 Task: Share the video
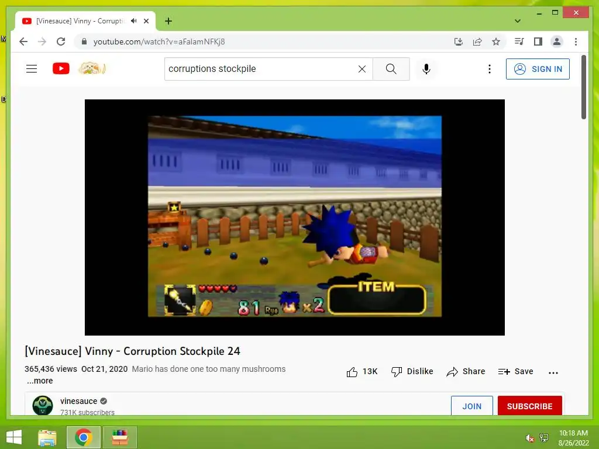click(x=466, y=371)
